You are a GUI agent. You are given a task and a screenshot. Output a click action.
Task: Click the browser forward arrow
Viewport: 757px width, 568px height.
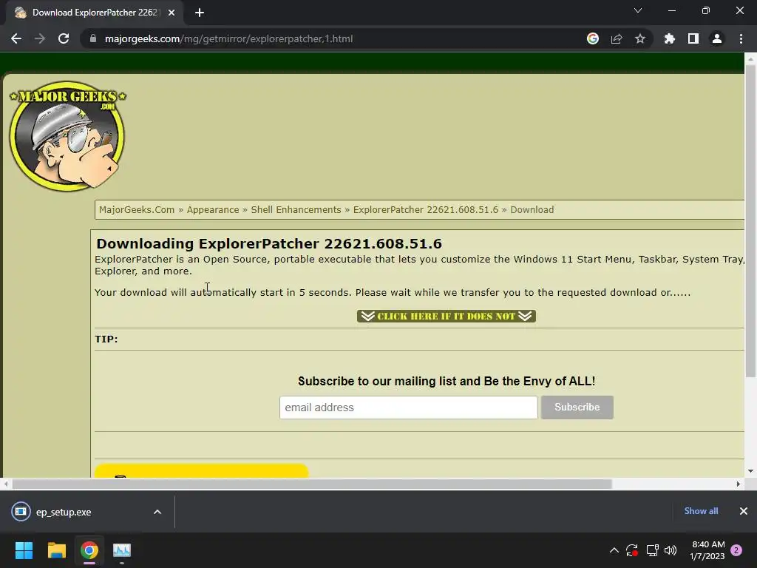[40, 38]
